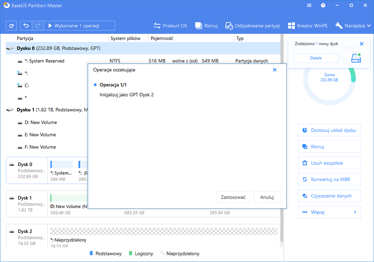Click the Usuń wszystkie trash icon
Screen dimensions: 374x262
pyautogui.click(x=305, y=163)
